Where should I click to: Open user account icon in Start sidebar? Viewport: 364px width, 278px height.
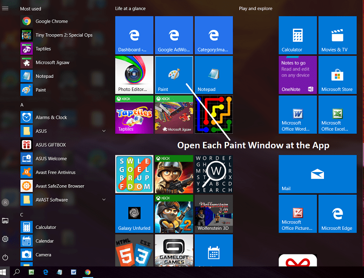[5, 202]
